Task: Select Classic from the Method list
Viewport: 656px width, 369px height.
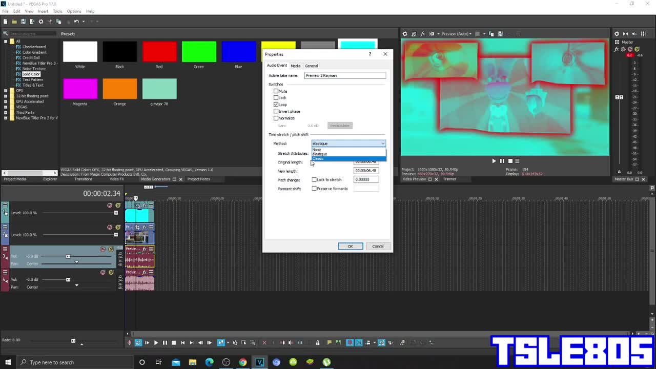Action: (x=348, y=158)
